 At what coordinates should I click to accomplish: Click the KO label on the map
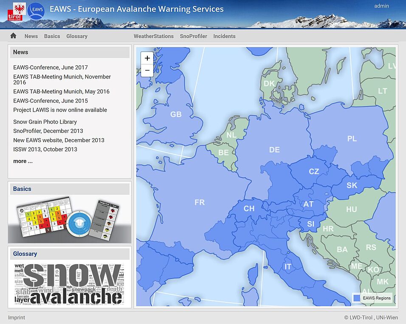point(374,270)
